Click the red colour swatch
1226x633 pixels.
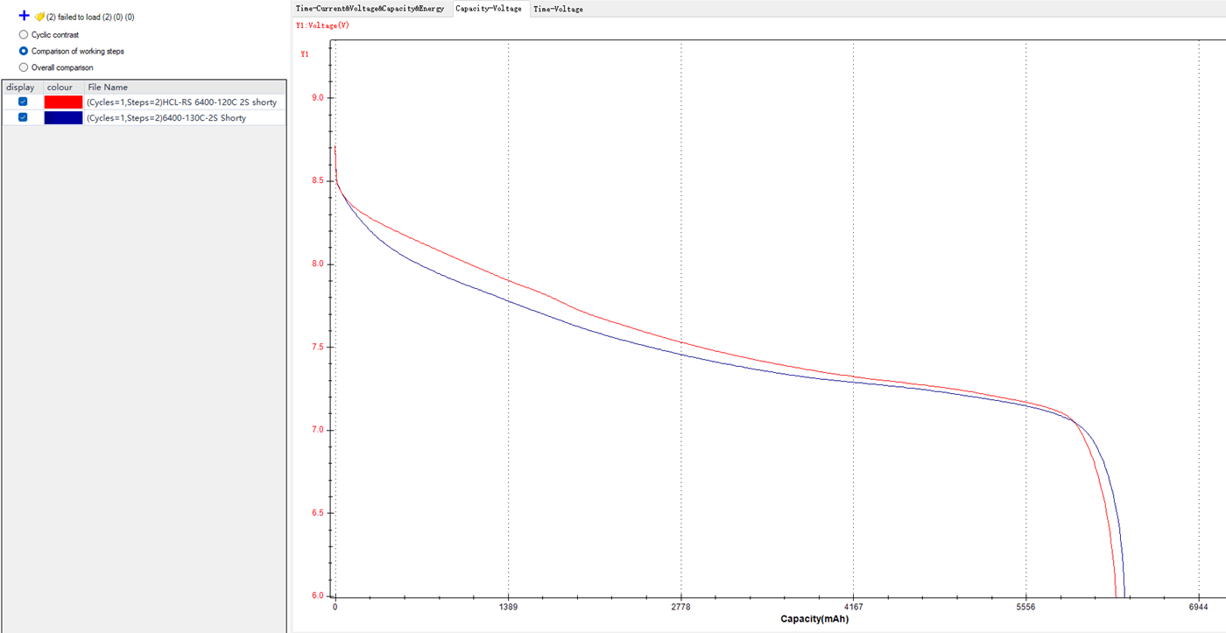click(x=63, y=102)
